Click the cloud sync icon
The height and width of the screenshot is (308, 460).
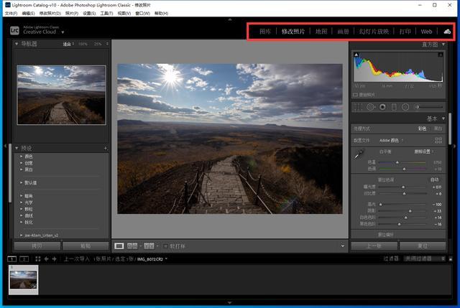click(x=447, y=32)
